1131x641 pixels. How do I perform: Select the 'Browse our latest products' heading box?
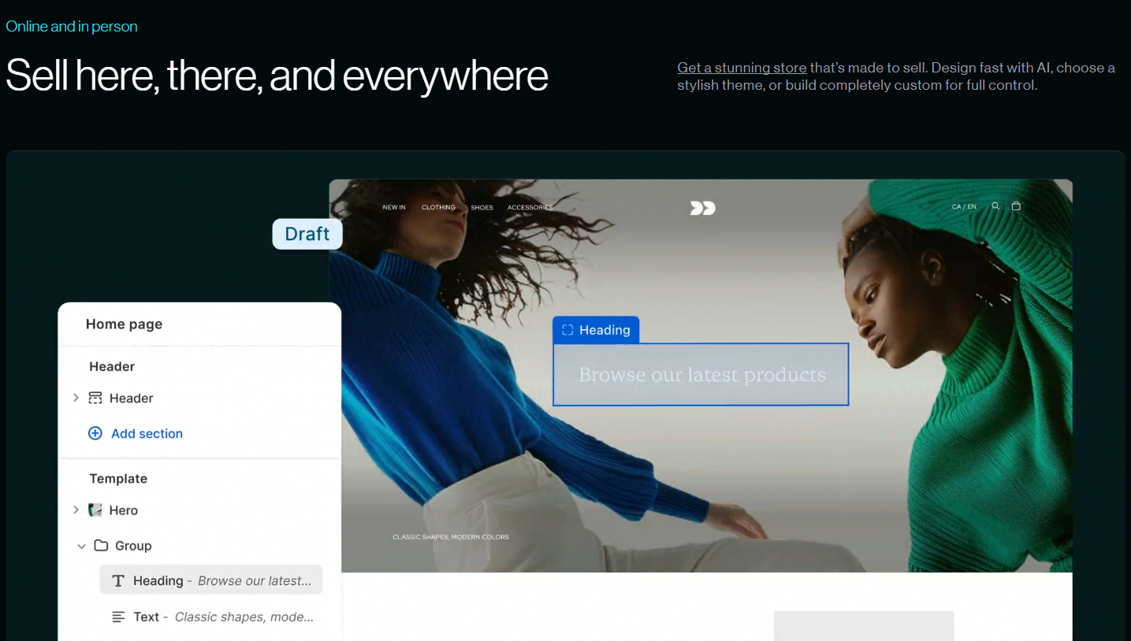tap(701, 375)
